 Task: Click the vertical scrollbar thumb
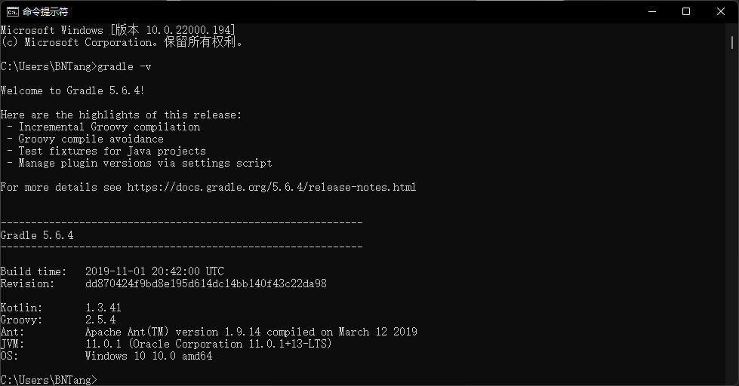click(732, 42)
